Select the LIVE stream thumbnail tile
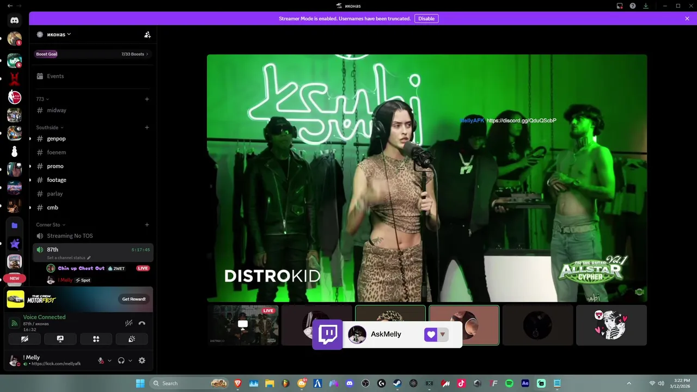 coord(243,325)
